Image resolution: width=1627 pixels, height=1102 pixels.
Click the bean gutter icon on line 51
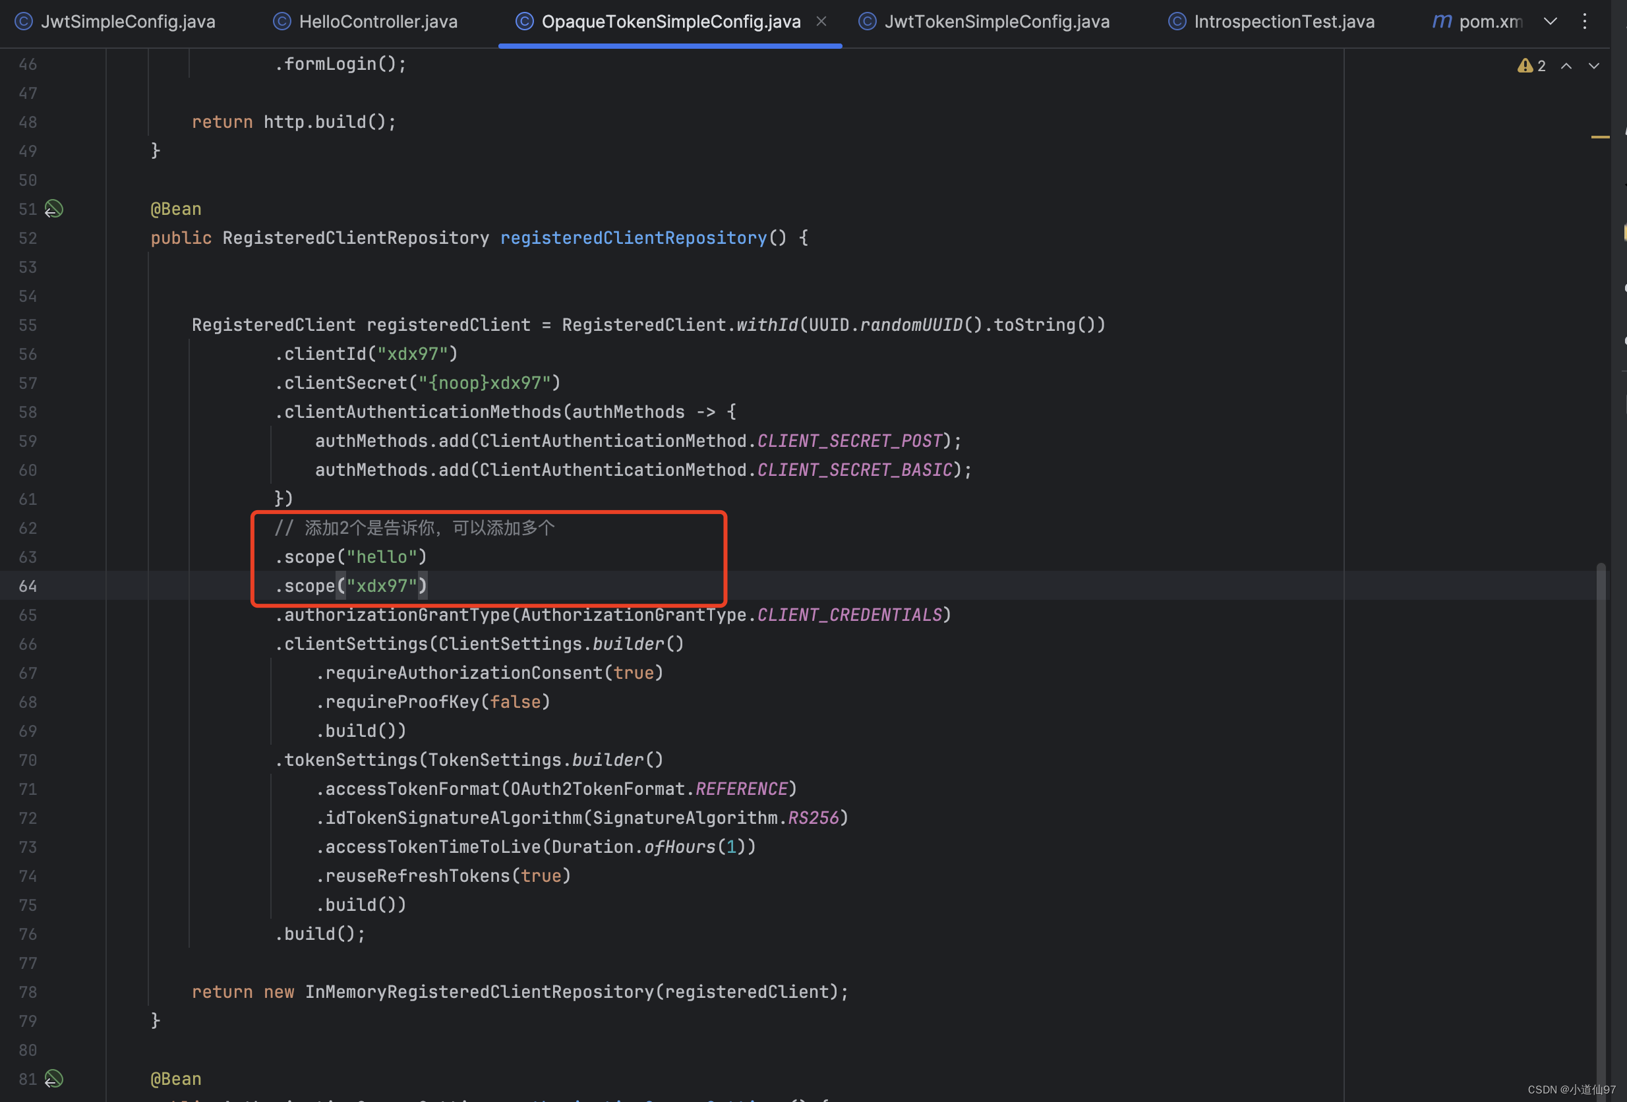(x=54, y=209)
